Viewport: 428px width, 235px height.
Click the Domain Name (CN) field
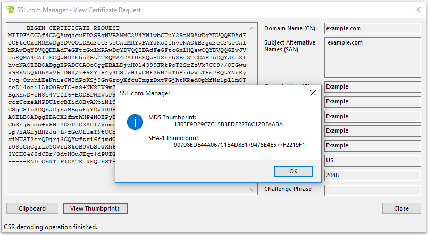coord(372,28)
